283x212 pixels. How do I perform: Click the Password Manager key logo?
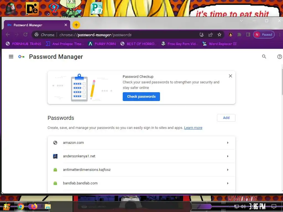click(21, 57)
